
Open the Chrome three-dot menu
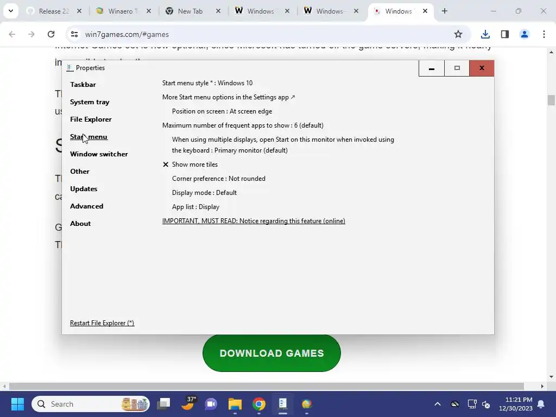pos(544,34)
